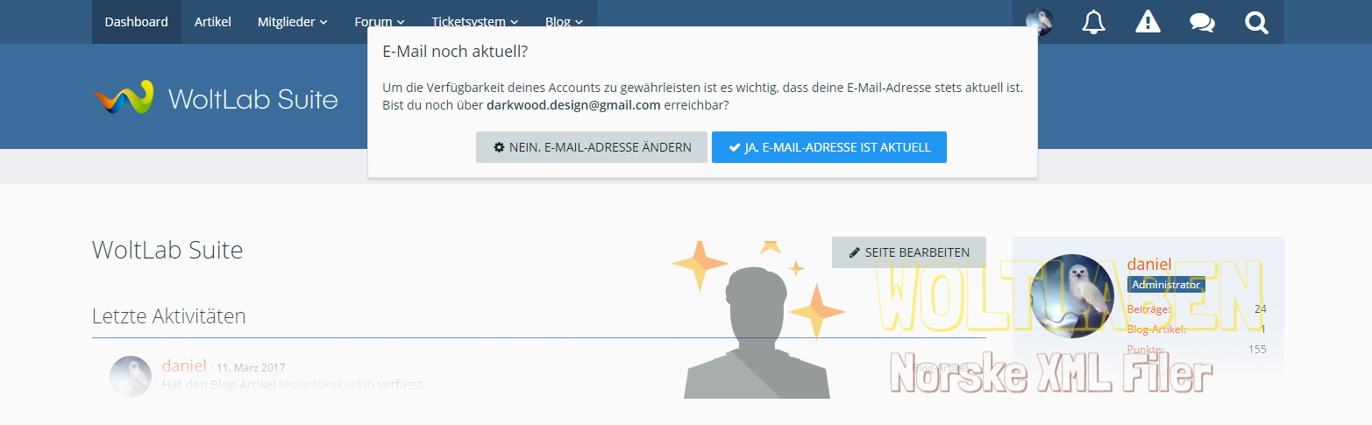Image resolution: width=1372 pixels, height=425 pixels.
Task: Expand the Forum dropdown menu
Action: [380, 22]
